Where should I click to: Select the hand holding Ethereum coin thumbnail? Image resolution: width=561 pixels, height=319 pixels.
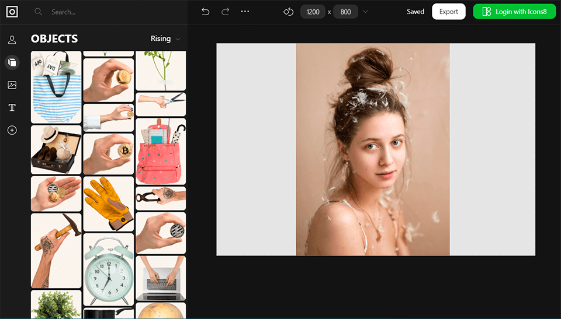pos(109,80)
